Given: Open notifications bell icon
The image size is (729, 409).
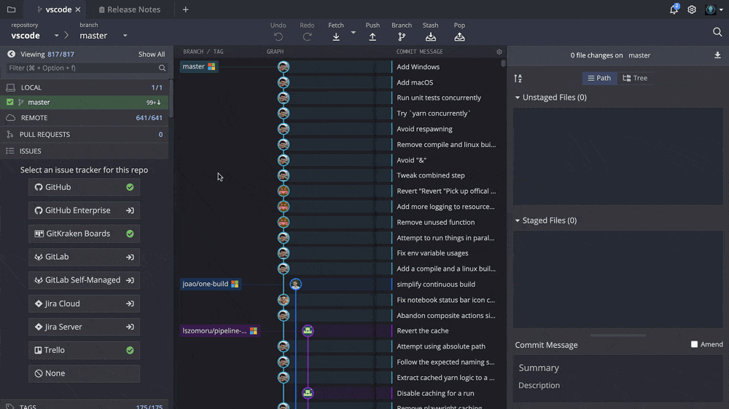Looking at the screenshot, I should click(674, 9).
